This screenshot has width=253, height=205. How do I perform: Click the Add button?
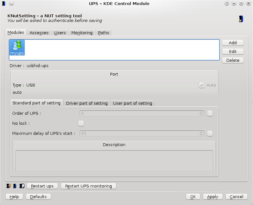[233, 43]
